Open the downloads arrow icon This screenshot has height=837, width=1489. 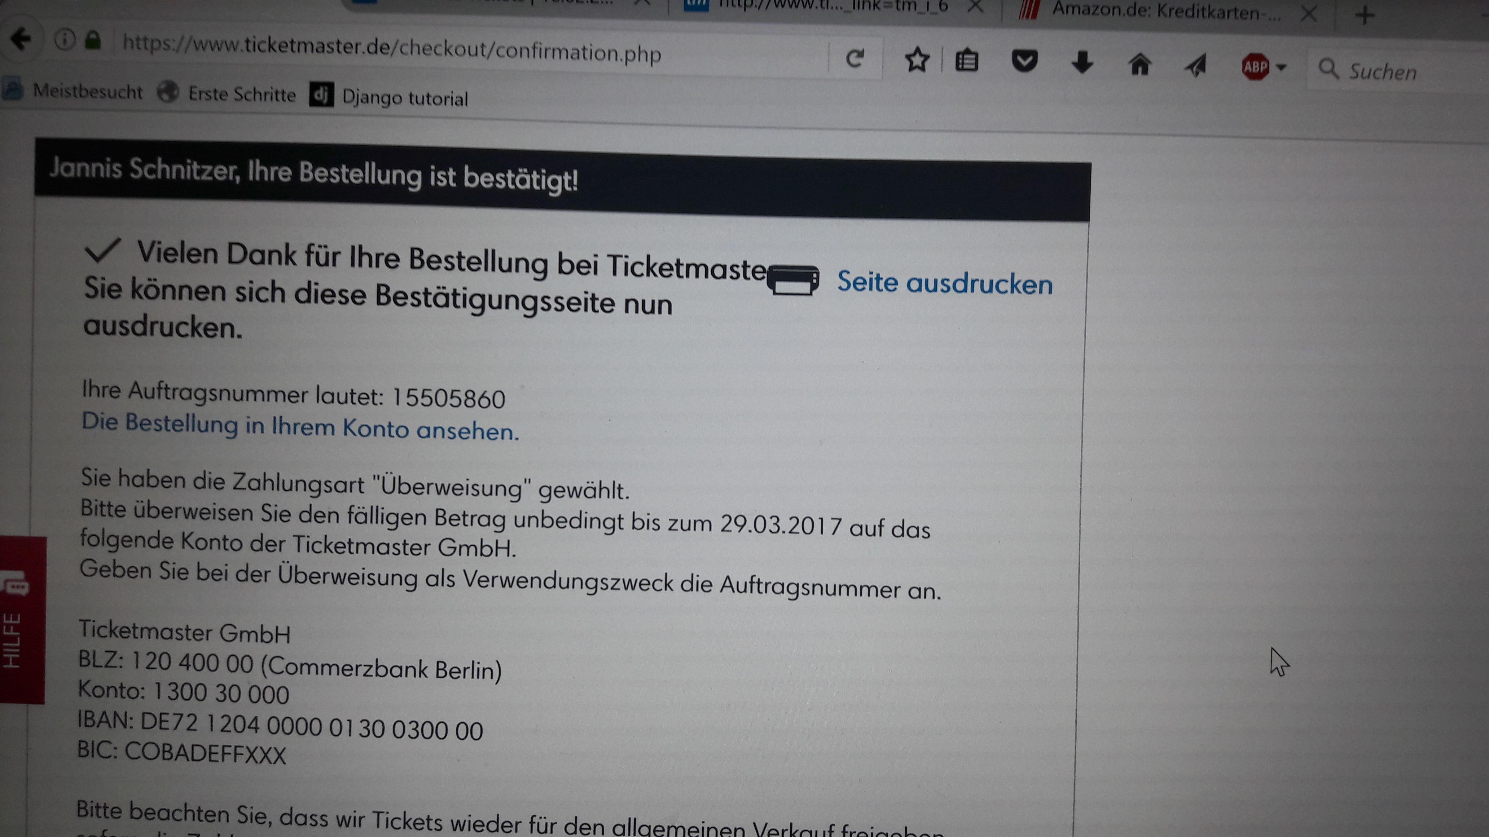point(1082,62)
